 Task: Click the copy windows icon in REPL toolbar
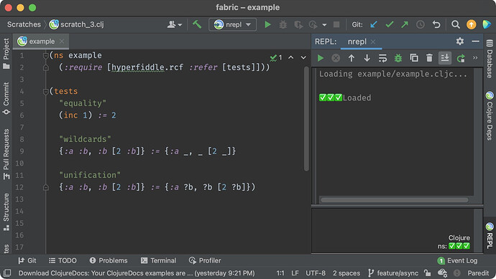(x=414, y=58)
